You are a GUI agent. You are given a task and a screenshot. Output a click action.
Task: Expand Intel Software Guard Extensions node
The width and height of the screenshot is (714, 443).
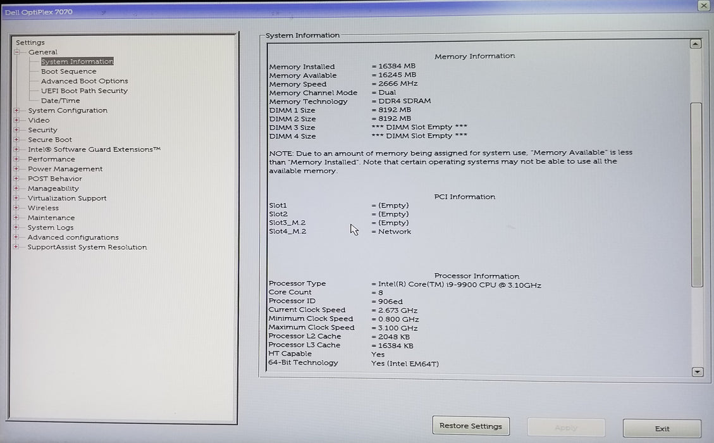click(x=17, y=149)
